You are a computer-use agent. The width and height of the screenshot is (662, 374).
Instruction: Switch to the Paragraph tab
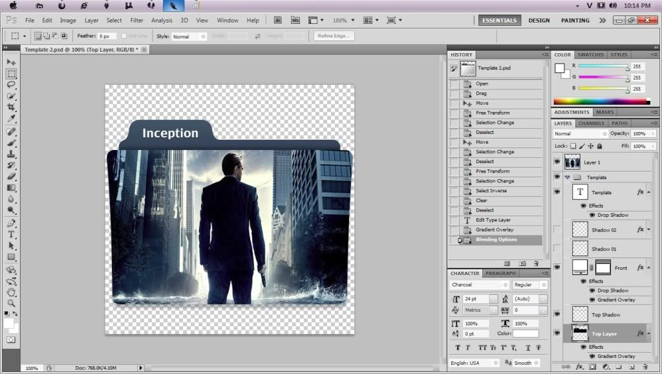(500, 273)
